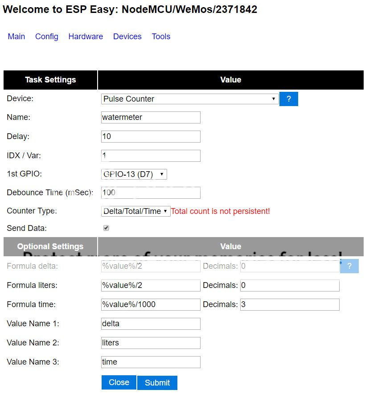Click the Optional Settings header cell
365x394 pixels.
(x=50, y=246)
